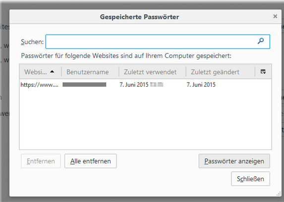Sort by Zuletzt geändert column header
The image size is (284, 202).
point(221,72)
